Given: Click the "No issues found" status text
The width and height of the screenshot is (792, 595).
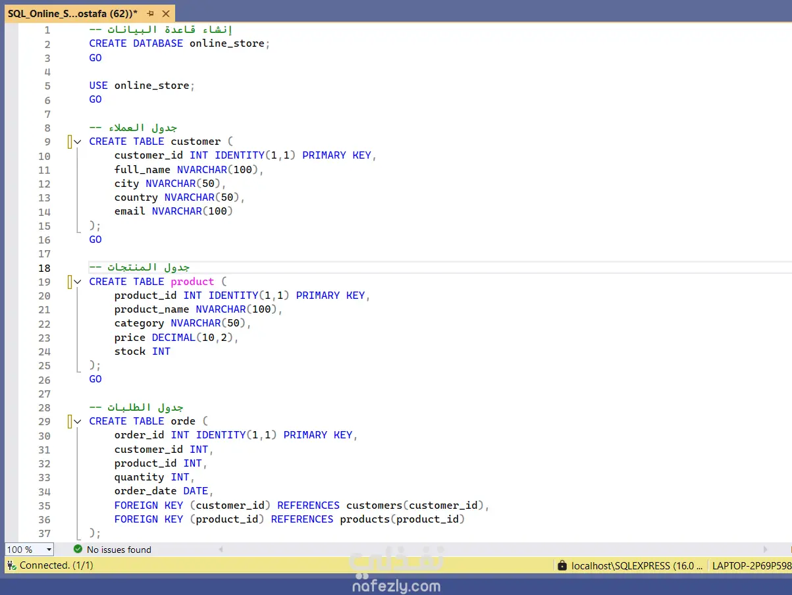Looking at the screenshot, I should pyautogui.click(x=119, y=550).
